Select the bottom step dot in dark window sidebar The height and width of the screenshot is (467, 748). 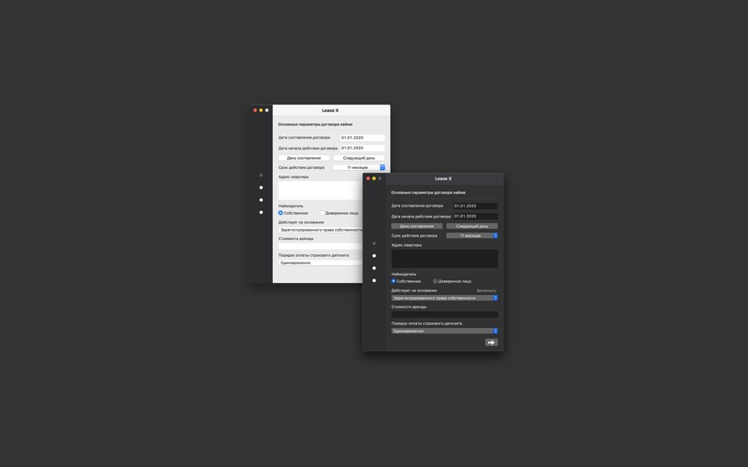click(374, 281)
